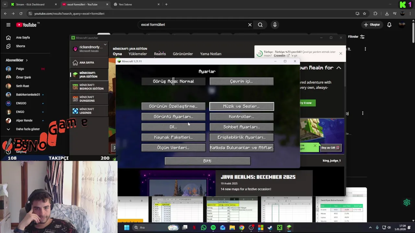Viewport: 415px width, 233px height.
Task: Open Kontroller settings
Action: 242,116
